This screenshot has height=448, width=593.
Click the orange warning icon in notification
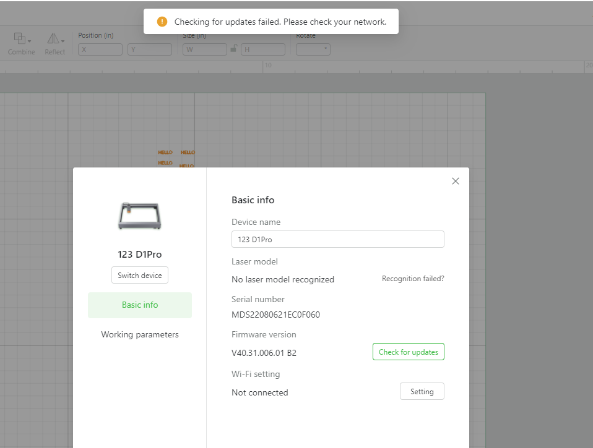coord(162,22)
